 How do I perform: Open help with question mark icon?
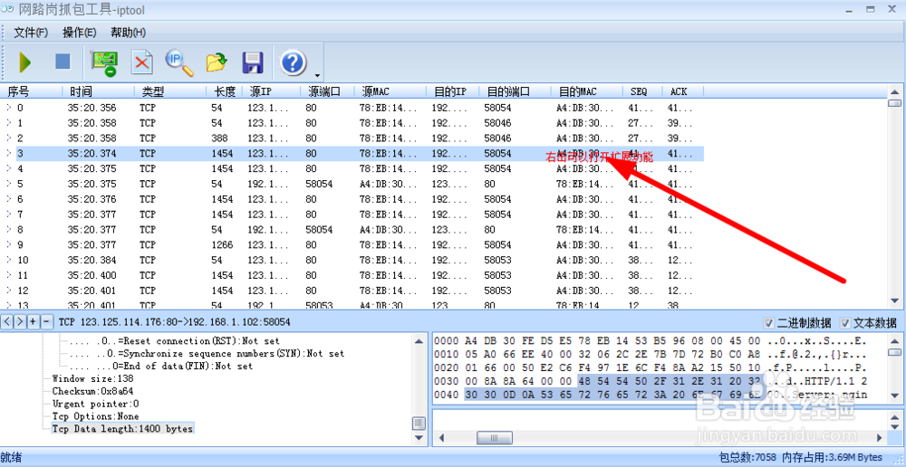[294, 62]
